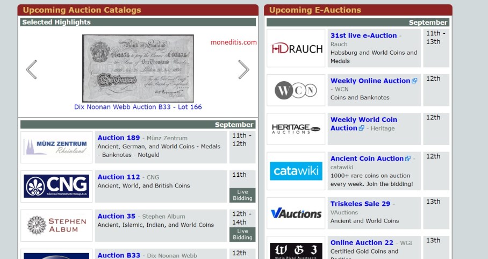Click the HD Rauch logo
The width and height of the screenshot is (488, 259).
(x=296, y=48)
